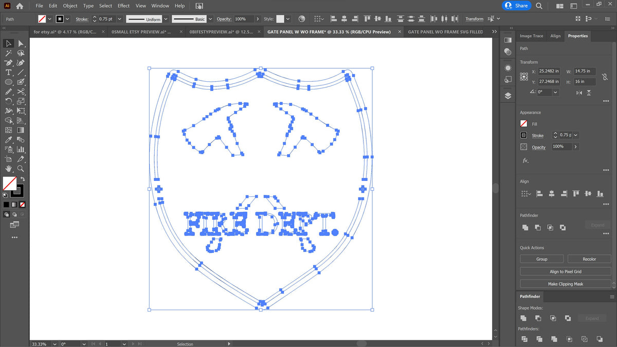
Task: Open the Object menu
Action: click(x=70, y=6)
